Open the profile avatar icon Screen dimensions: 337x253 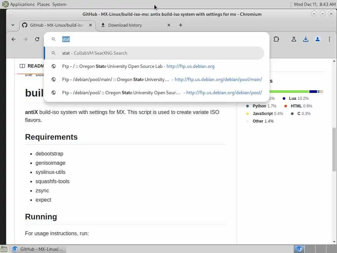pyautogui.click(x=318, y=39)
